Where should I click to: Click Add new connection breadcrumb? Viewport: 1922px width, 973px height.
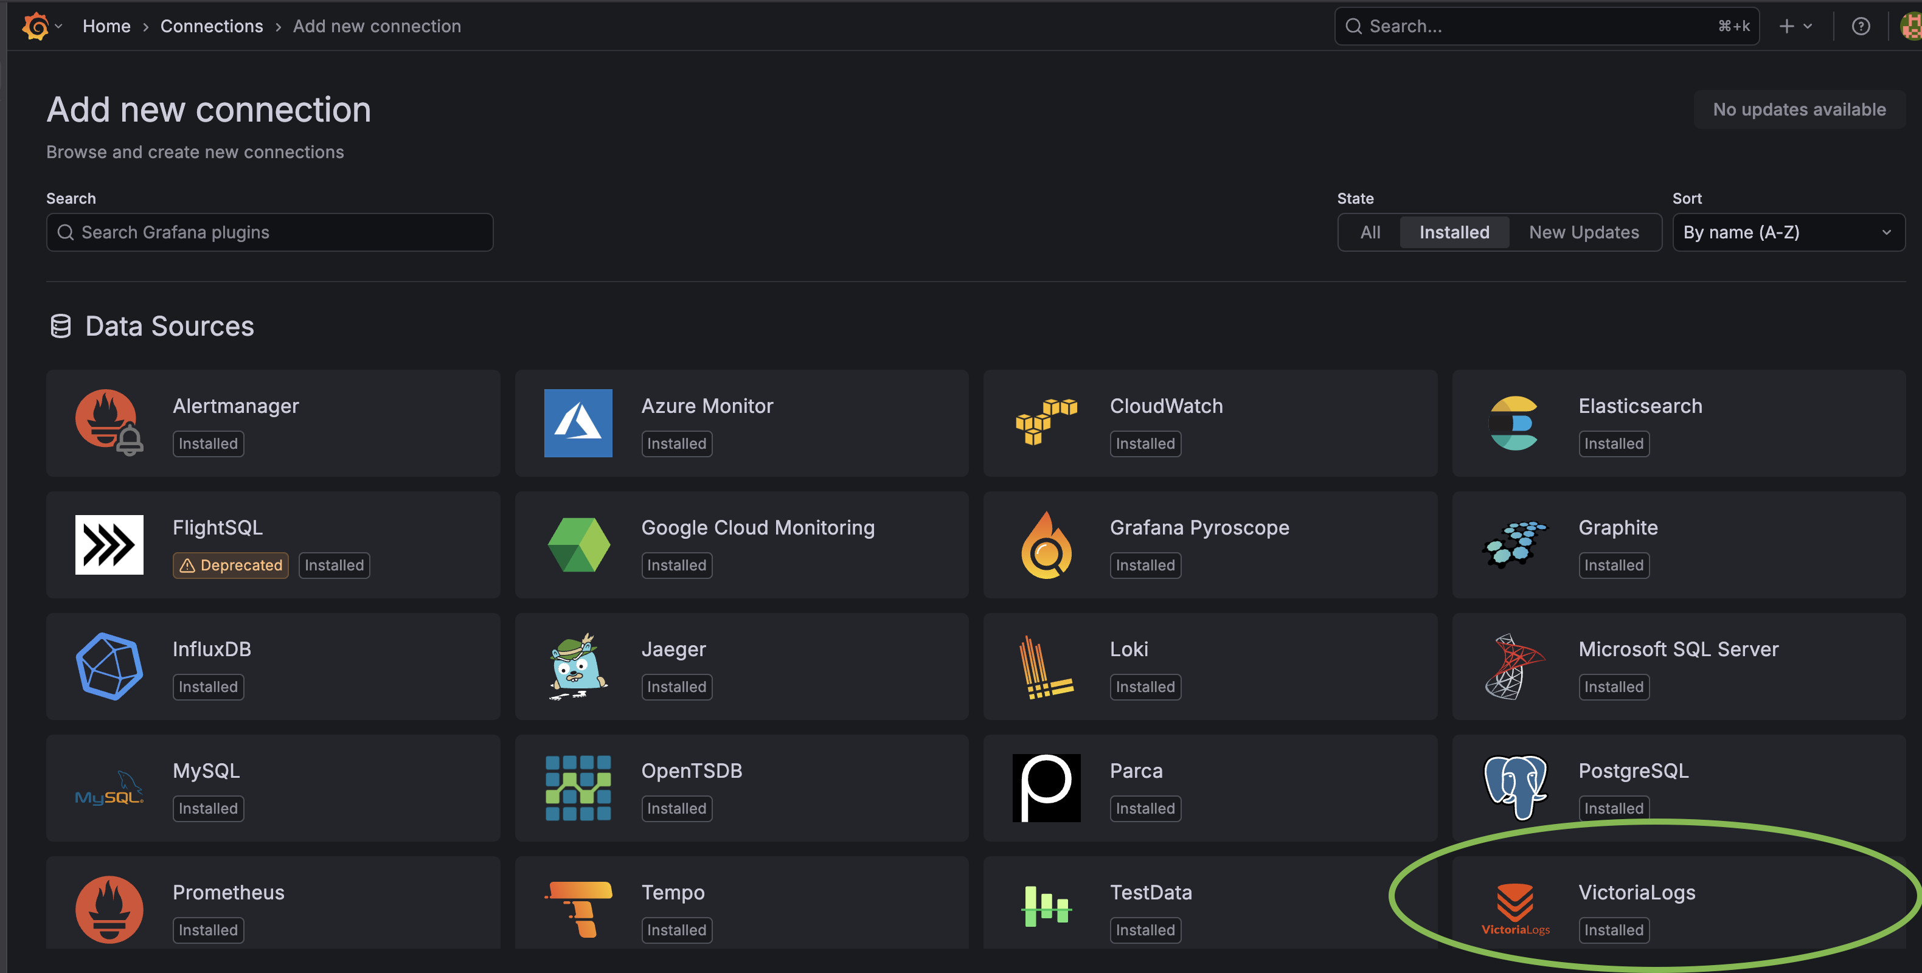(x=376, y=26)
